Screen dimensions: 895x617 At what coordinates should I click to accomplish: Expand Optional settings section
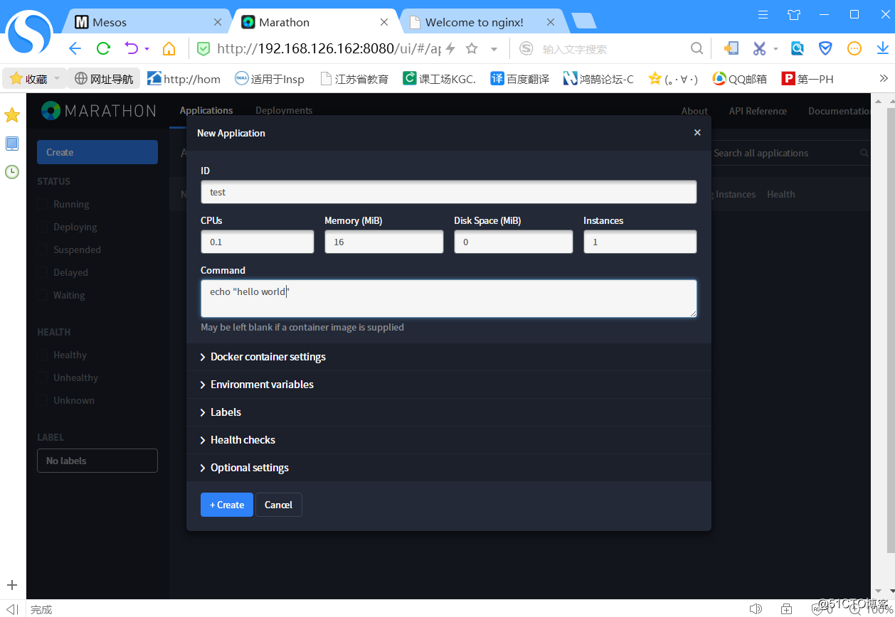[x=449, y=468]
